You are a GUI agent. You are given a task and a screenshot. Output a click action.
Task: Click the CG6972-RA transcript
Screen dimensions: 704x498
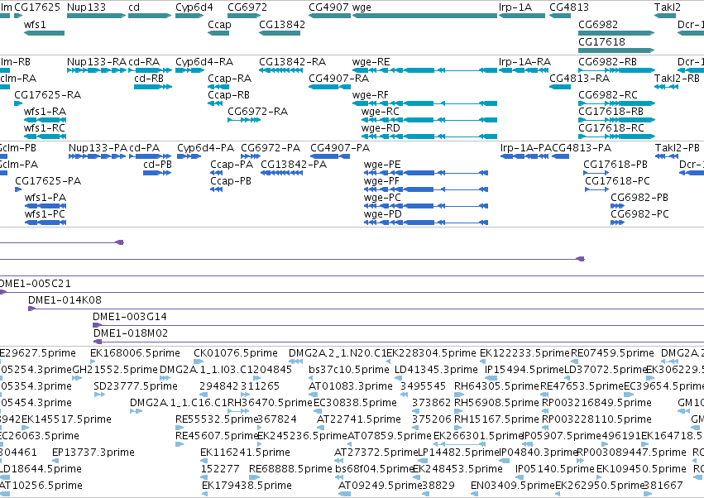pyautogui.click(x=244, y=120)
